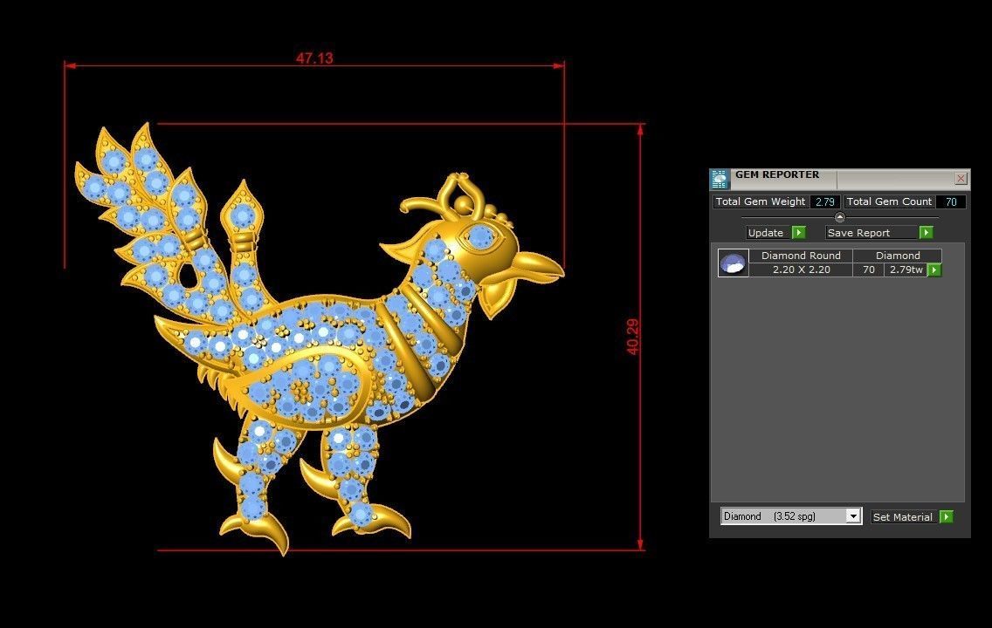Click the Total Gem Weight value 2.79
Viewport: 992px width, 628px height.
[x=825, y=201]
